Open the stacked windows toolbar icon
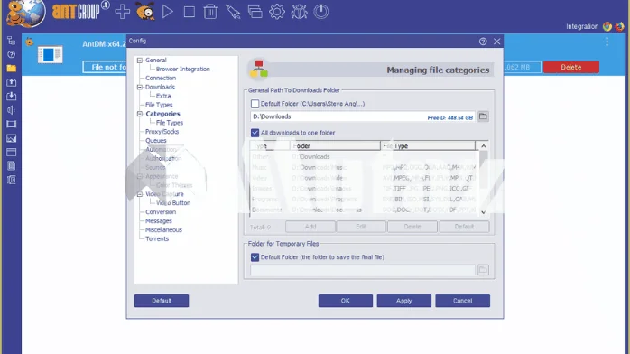The height and width of the screenshot is (354, 630). pyautogui.click(x=255, y=12)
